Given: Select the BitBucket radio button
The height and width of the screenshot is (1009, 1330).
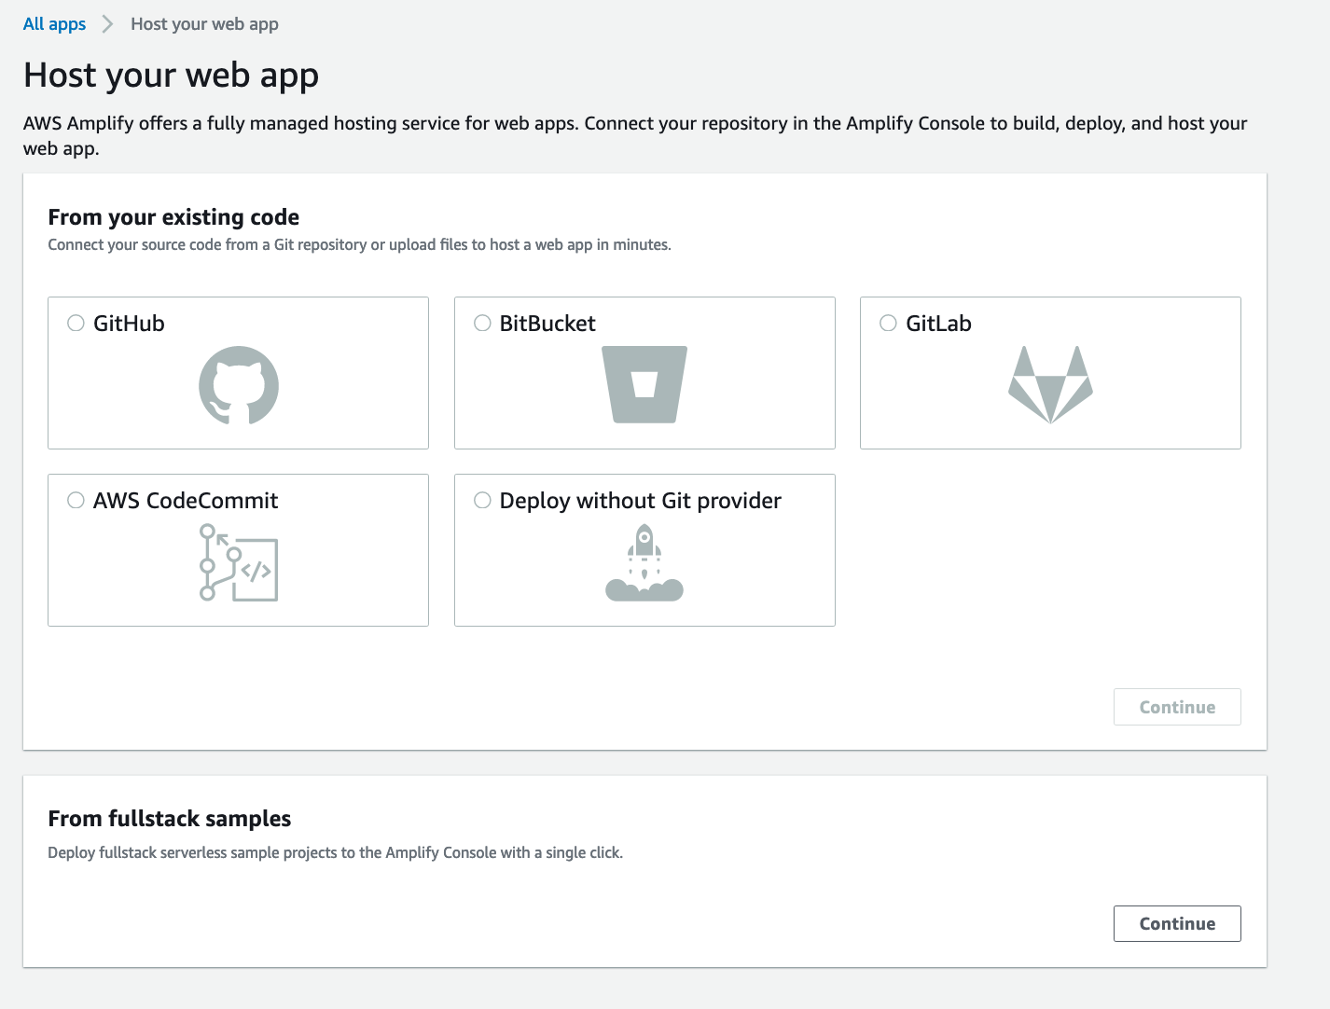Looking at the screenshot, I should [482, 323].
